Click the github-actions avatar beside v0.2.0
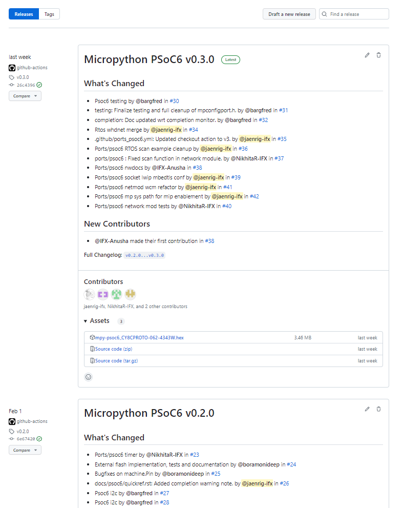Screen dimensions: 403x508 [x=12, y=421]
